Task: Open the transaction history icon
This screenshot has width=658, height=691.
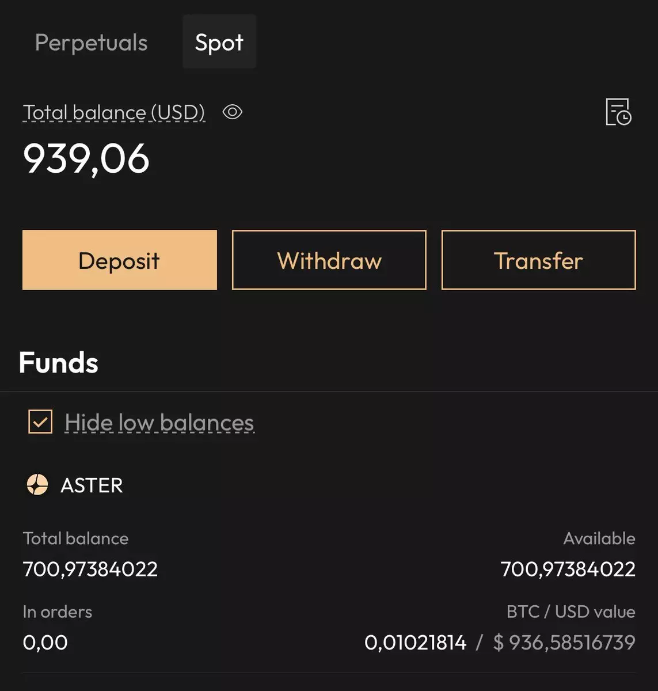Action: click(x=618, y=112)
